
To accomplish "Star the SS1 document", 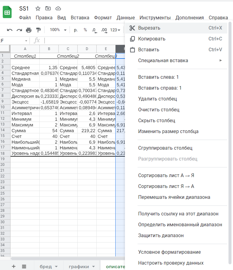I will point(38,8).
